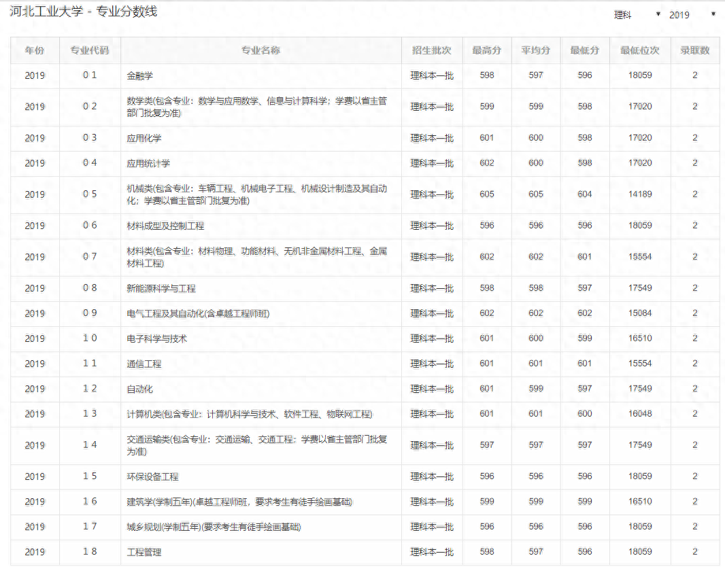Click the 年份 column header
Screen dimensions: 725x573
click(35, 50)
